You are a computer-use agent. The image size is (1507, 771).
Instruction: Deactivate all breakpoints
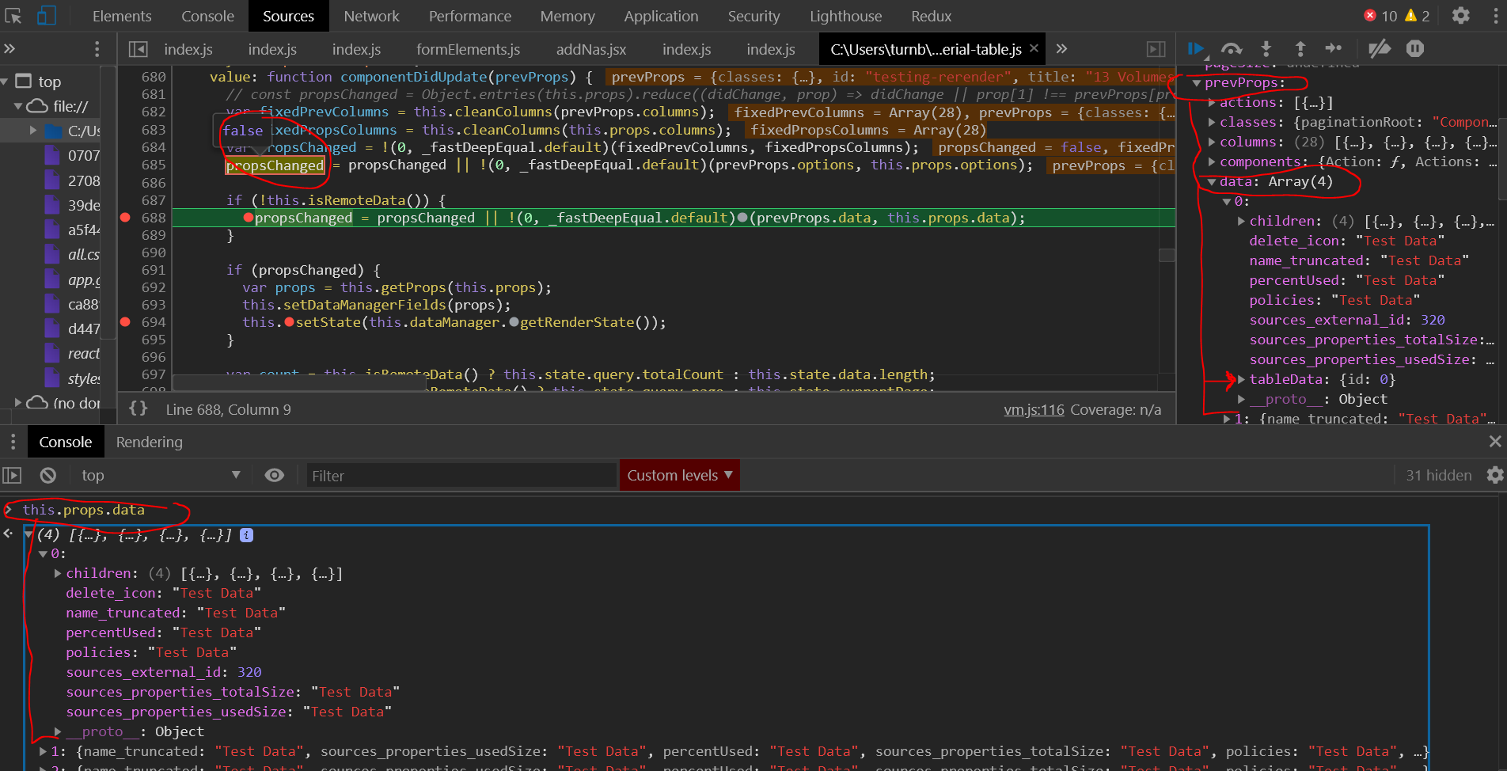click(x=1379, y=48)
